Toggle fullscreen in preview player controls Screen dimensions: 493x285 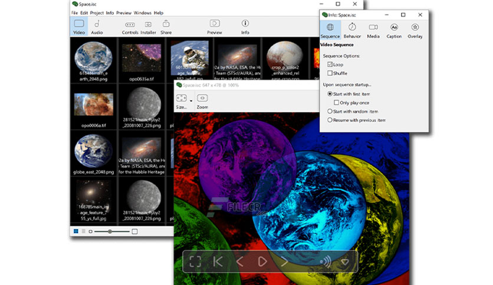(195, 261)
